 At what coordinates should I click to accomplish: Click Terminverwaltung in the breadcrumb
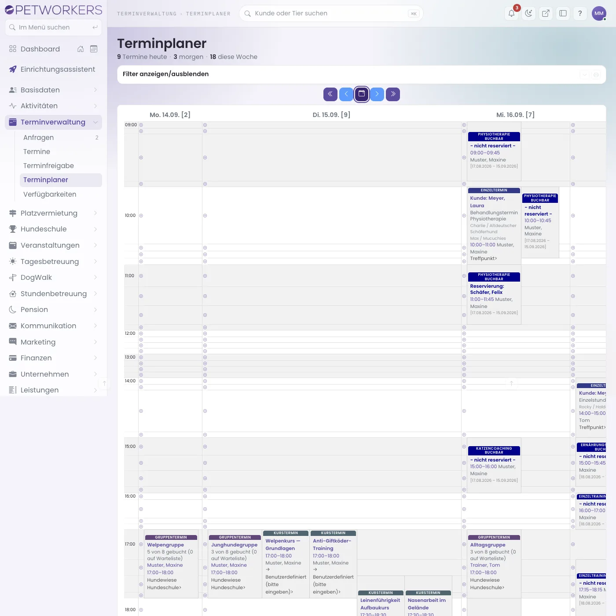tap(147, 14)
